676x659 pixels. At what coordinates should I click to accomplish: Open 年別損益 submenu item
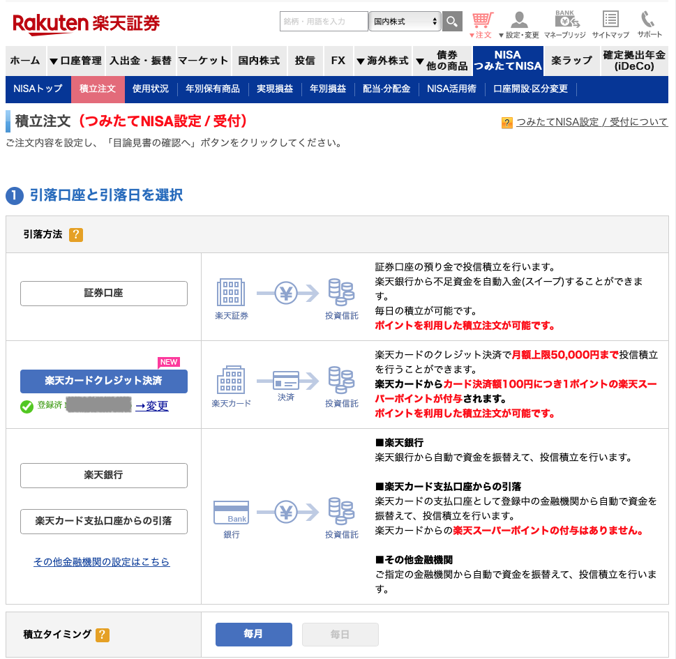pyautogui.click(x=328, y=89)
